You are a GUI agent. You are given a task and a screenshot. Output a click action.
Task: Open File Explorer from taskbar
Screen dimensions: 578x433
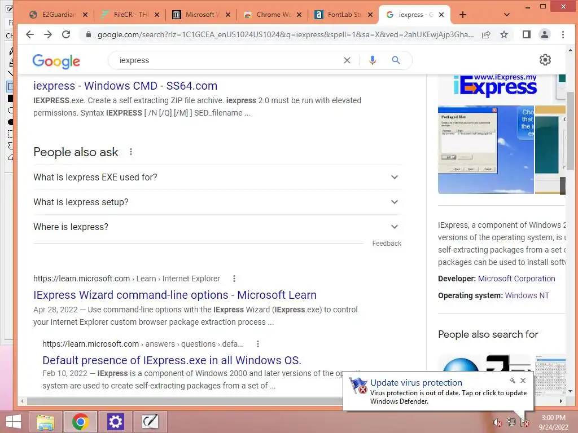(x=45, y=422)
